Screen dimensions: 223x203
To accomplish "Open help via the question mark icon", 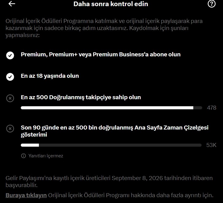I will 211,4.
